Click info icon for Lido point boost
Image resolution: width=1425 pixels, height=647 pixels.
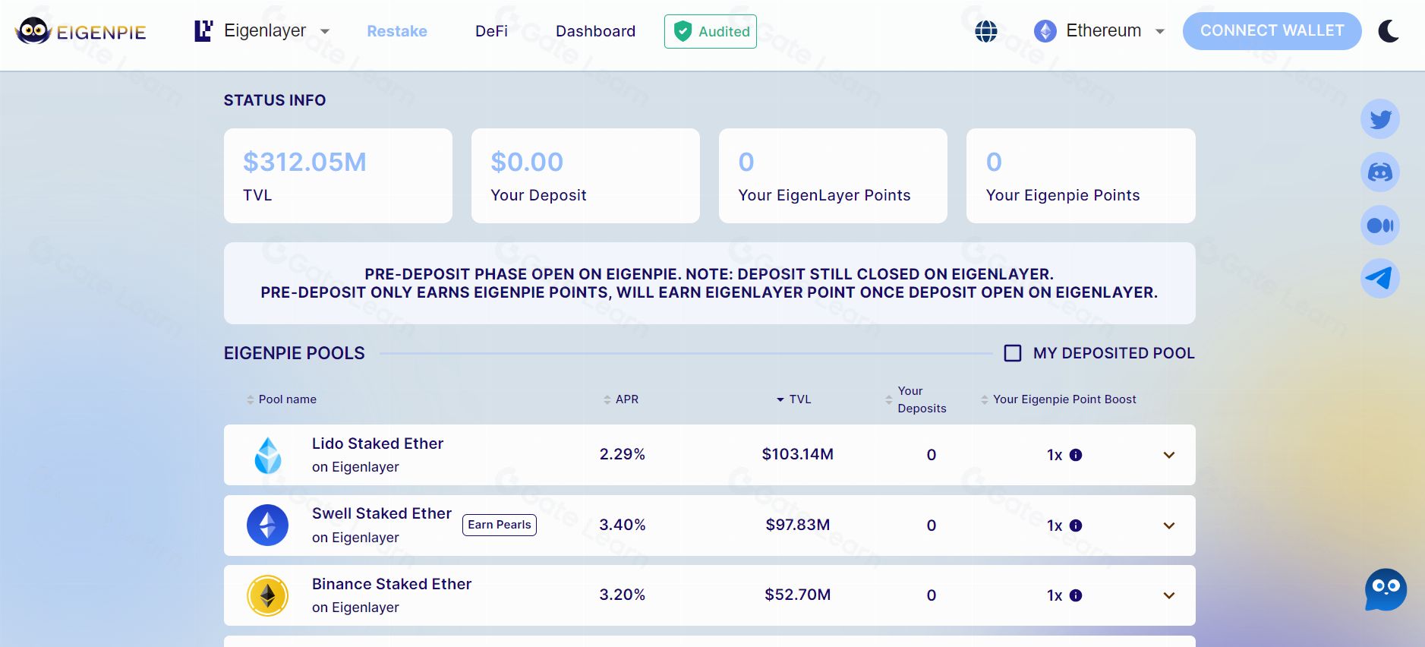click(x=1076, y=455)
